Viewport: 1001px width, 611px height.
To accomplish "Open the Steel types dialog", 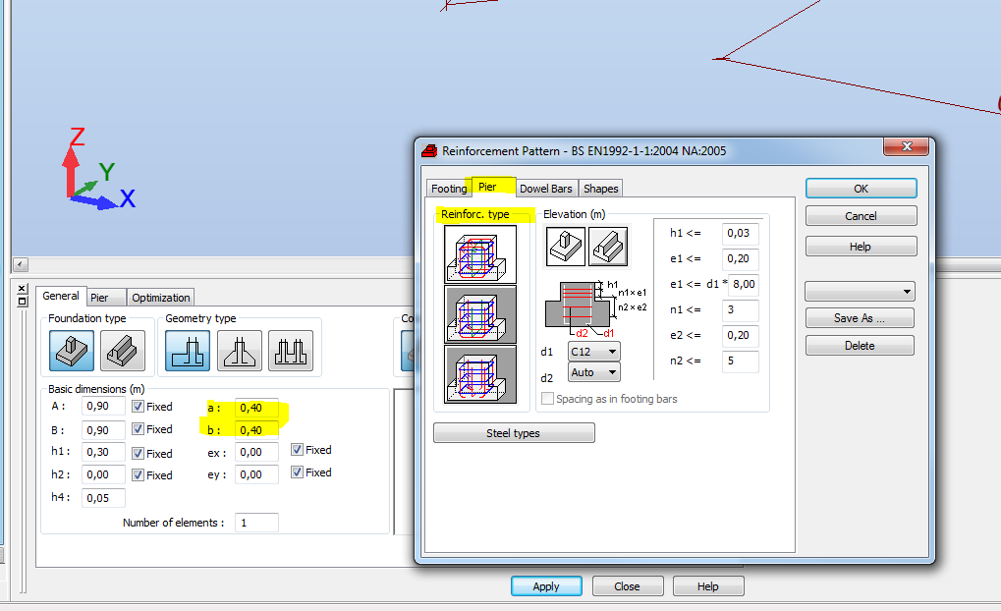I will 513,432.
